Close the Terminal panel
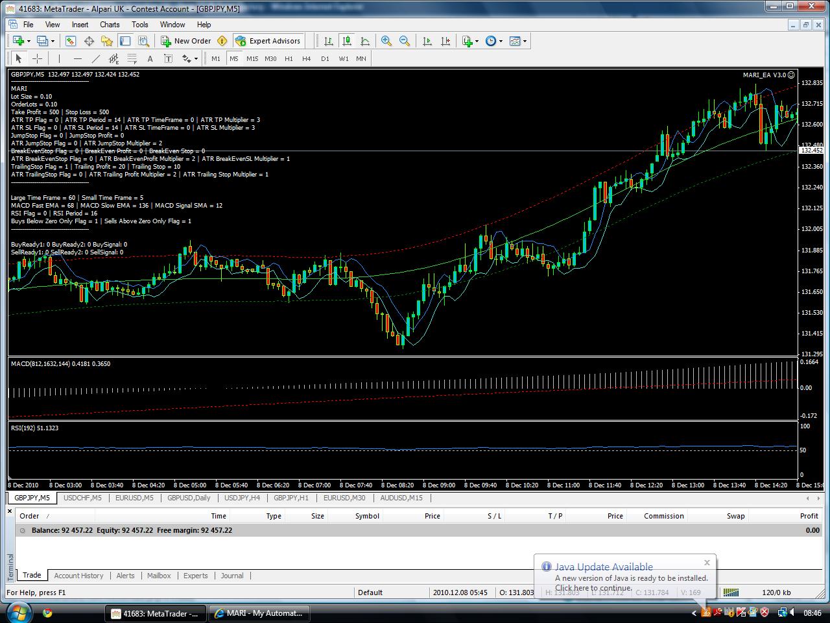This screenshot has height=623, width=830. click(x=10, y=511)
